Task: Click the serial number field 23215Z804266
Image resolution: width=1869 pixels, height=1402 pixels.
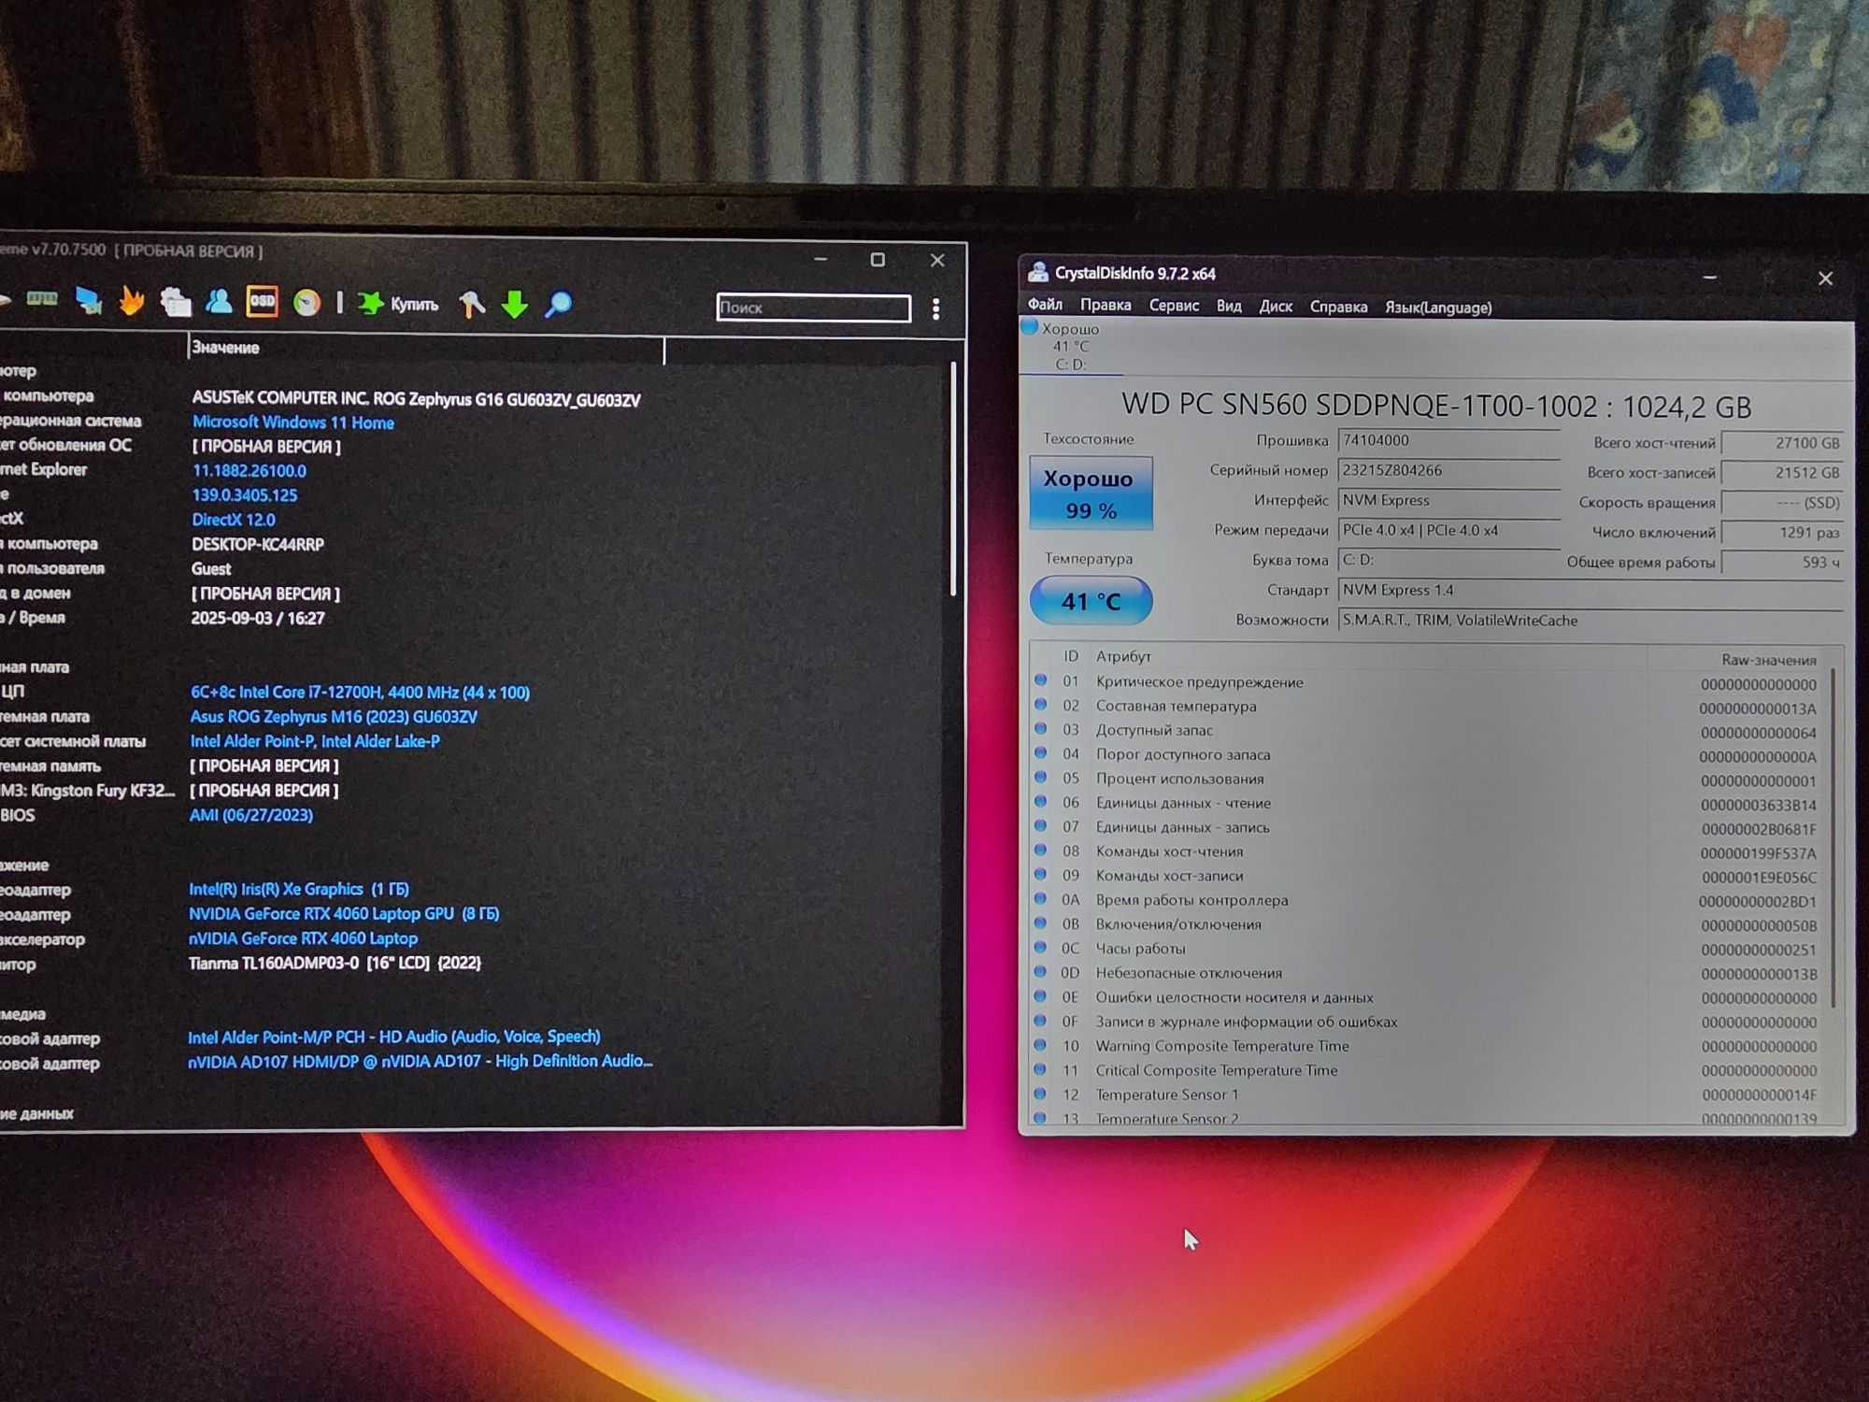Action: 1449,471
